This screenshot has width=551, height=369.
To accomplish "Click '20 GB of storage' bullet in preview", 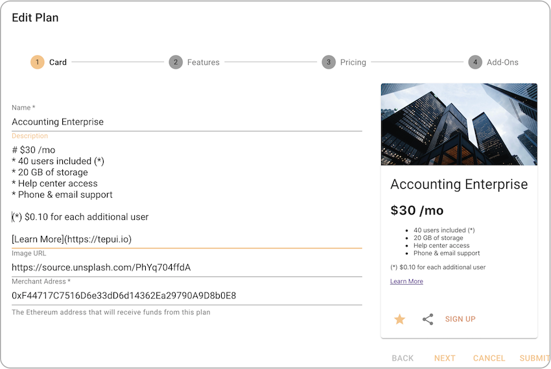I will (438, 238).
